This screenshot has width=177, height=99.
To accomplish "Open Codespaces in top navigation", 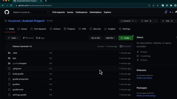I will tap(81, 12).
